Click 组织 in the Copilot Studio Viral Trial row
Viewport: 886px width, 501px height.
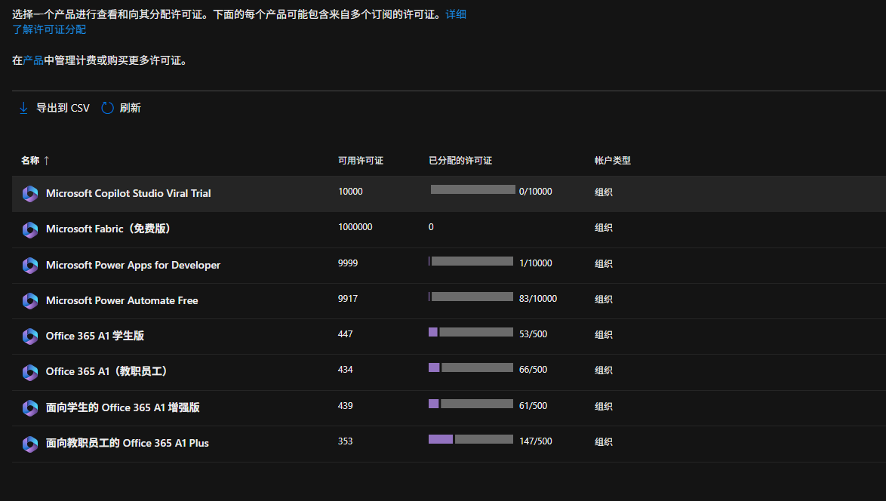(604, 192)
